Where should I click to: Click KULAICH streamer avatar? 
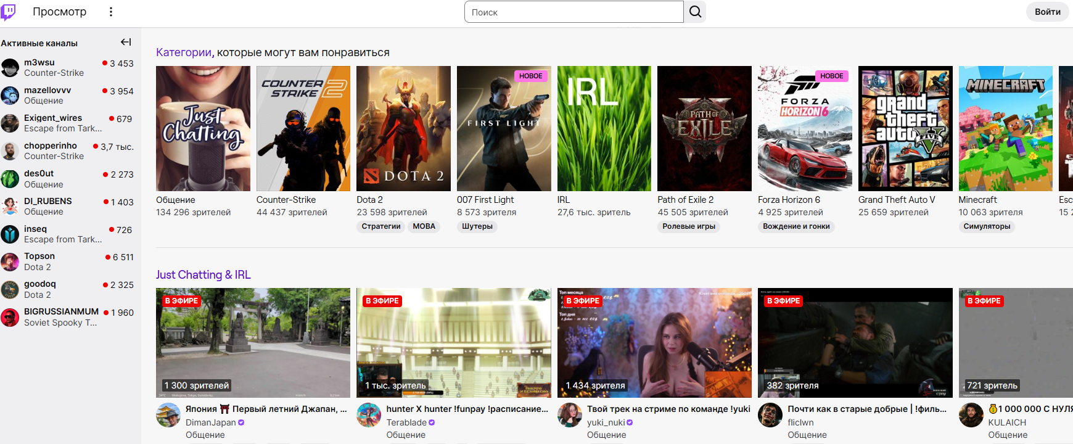971,415
